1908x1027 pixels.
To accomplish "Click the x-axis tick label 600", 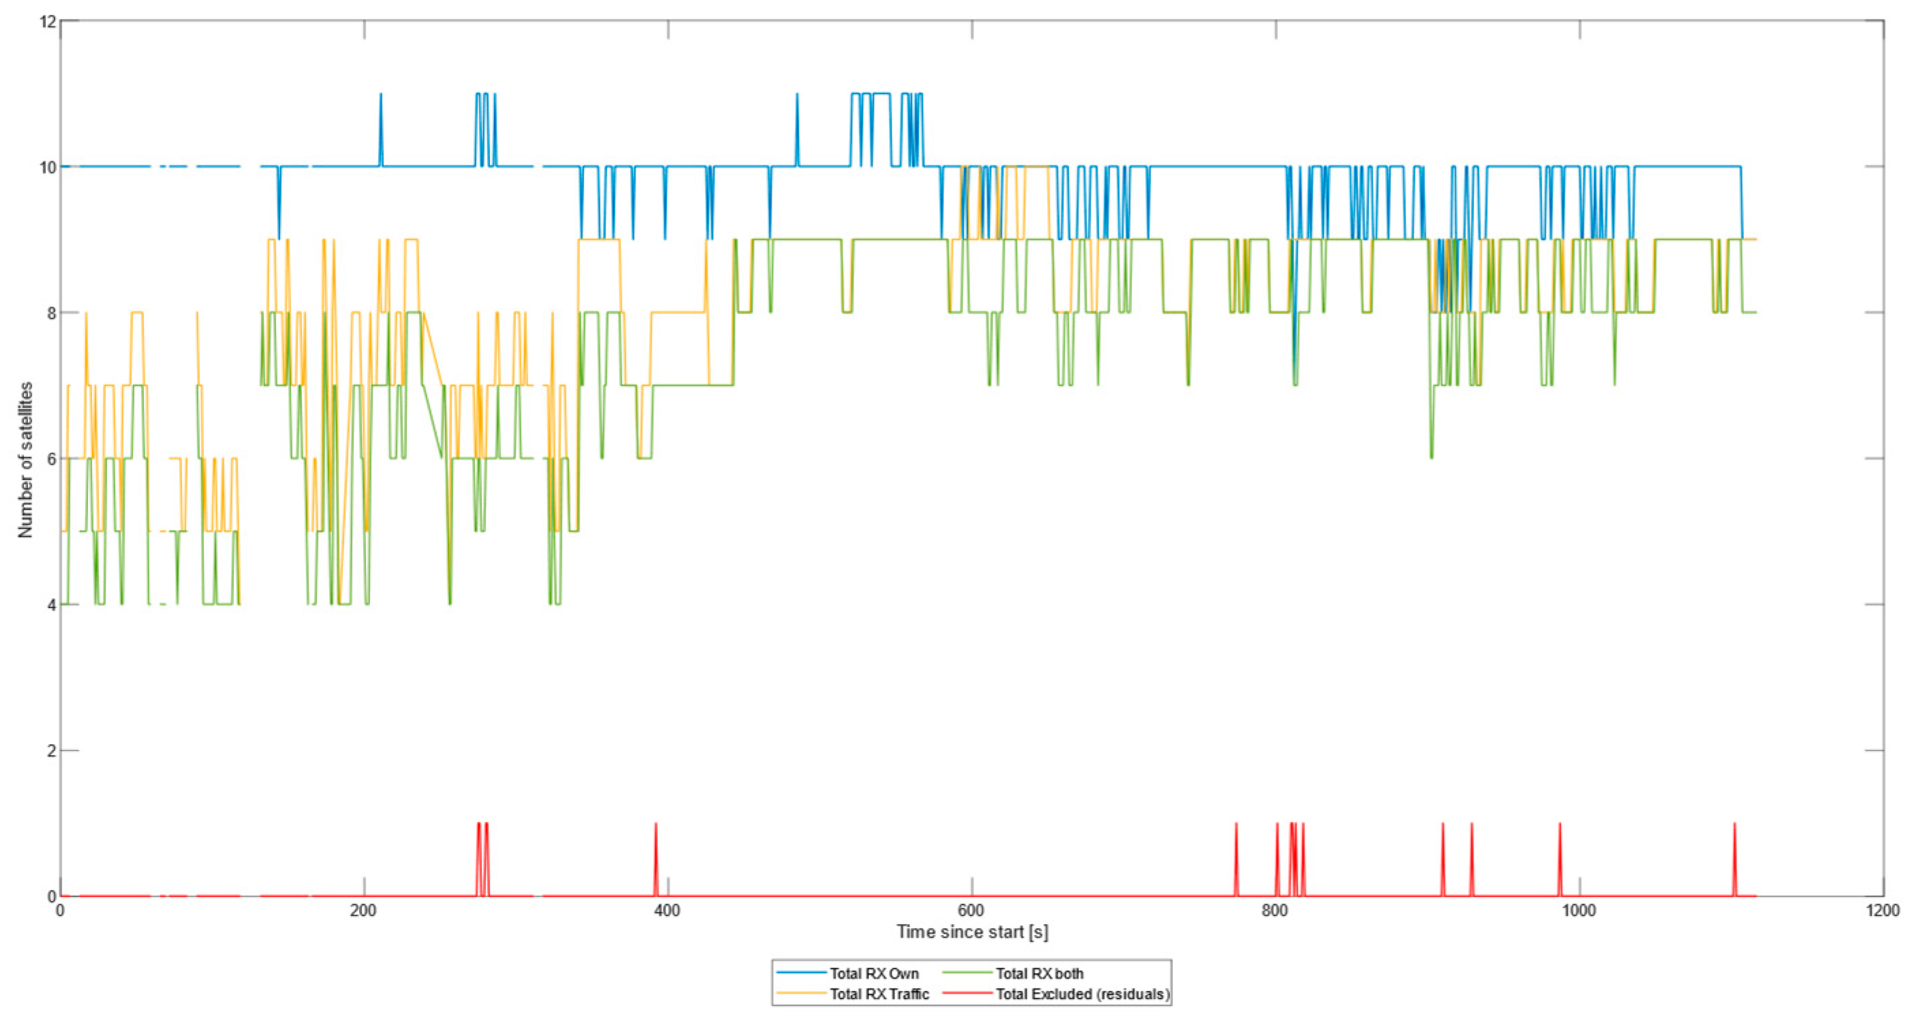I will tap(971, 911).
